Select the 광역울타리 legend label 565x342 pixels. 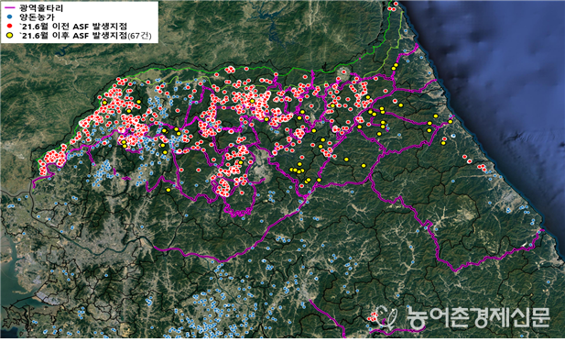point(40,8)
